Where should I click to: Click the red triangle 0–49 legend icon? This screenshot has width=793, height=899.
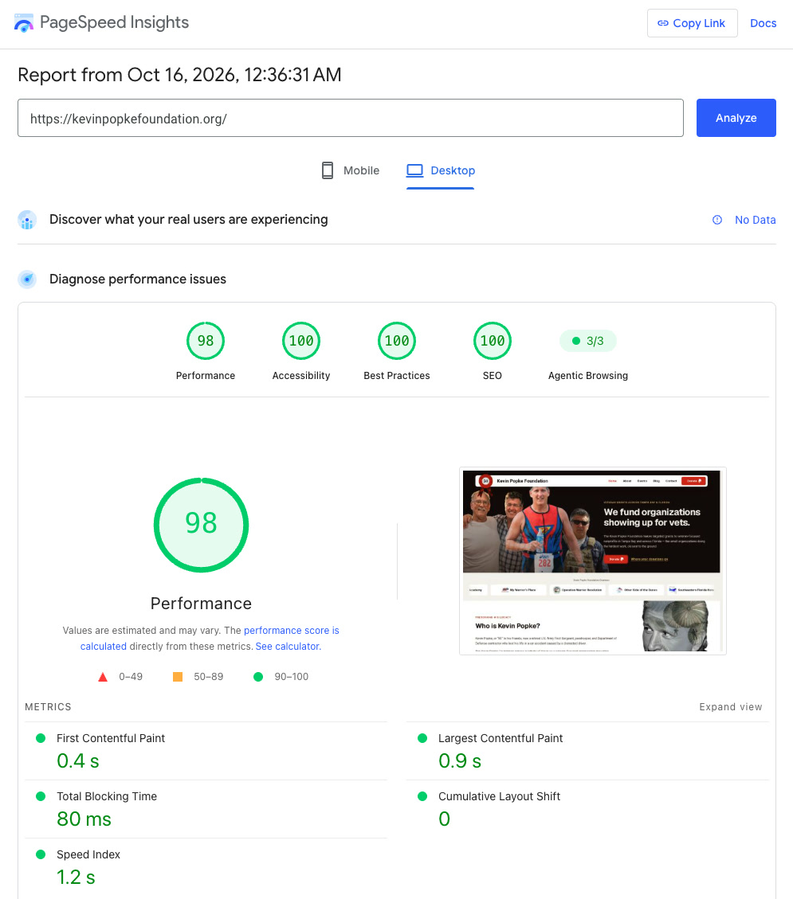103,677
